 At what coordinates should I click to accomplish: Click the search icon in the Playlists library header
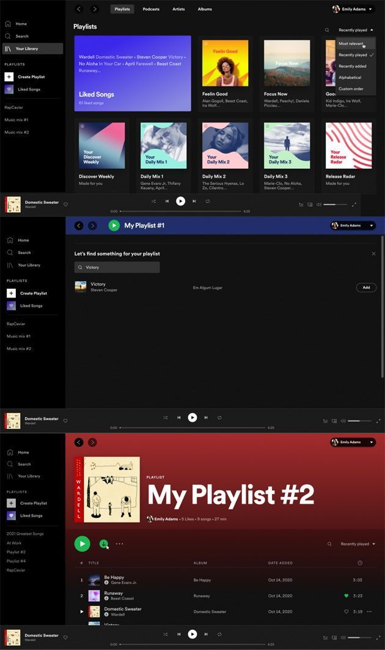click(327, 30)
